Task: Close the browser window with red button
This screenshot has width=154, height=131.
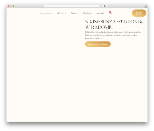Action: (x=9, y=6)
